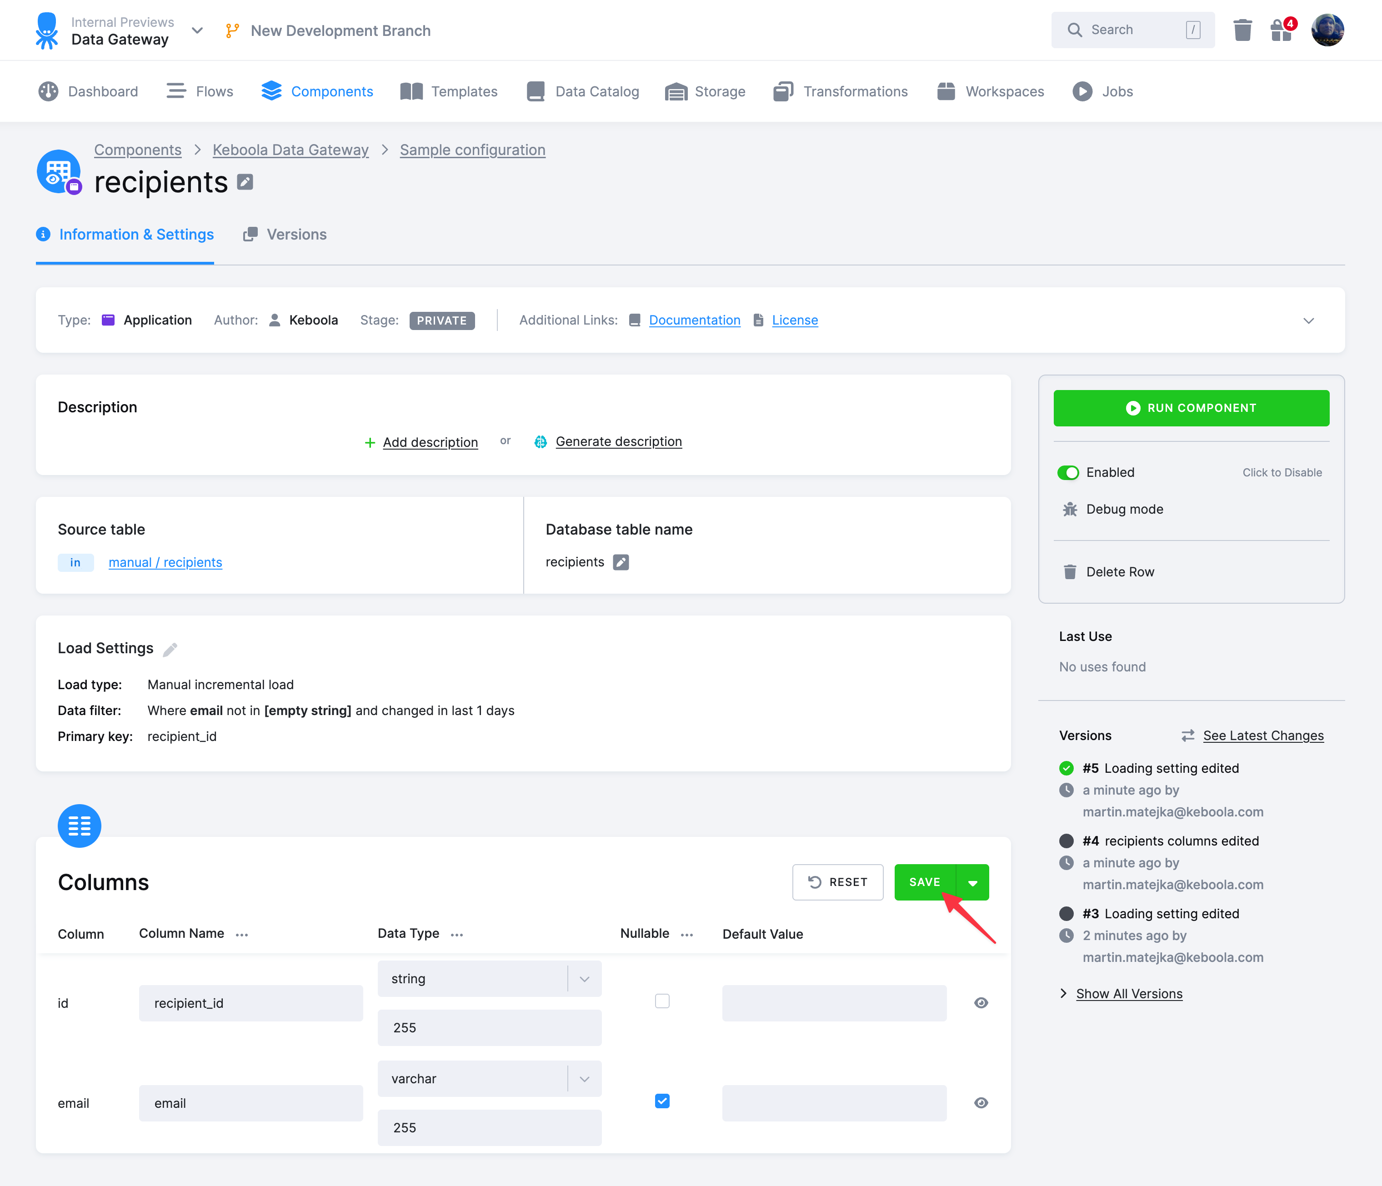This screenshot has height=1186, width=1382.
Task: Check the Nullable checkbox for recipient_id
Action: [x=662, y=1001]
